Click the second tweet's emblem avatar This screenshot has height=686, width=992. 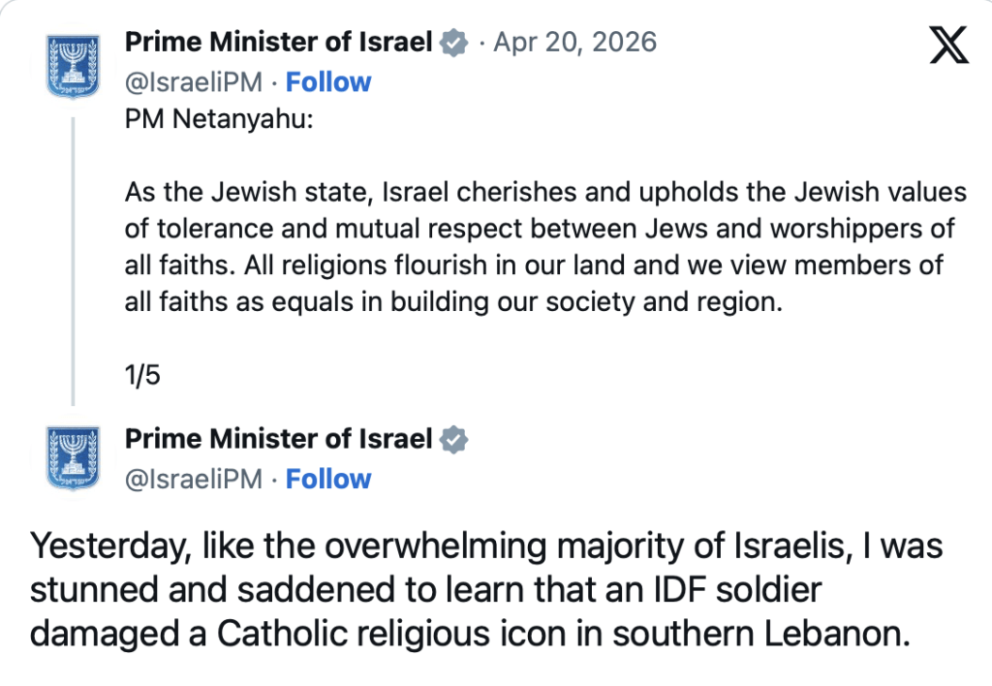point(74,459)
